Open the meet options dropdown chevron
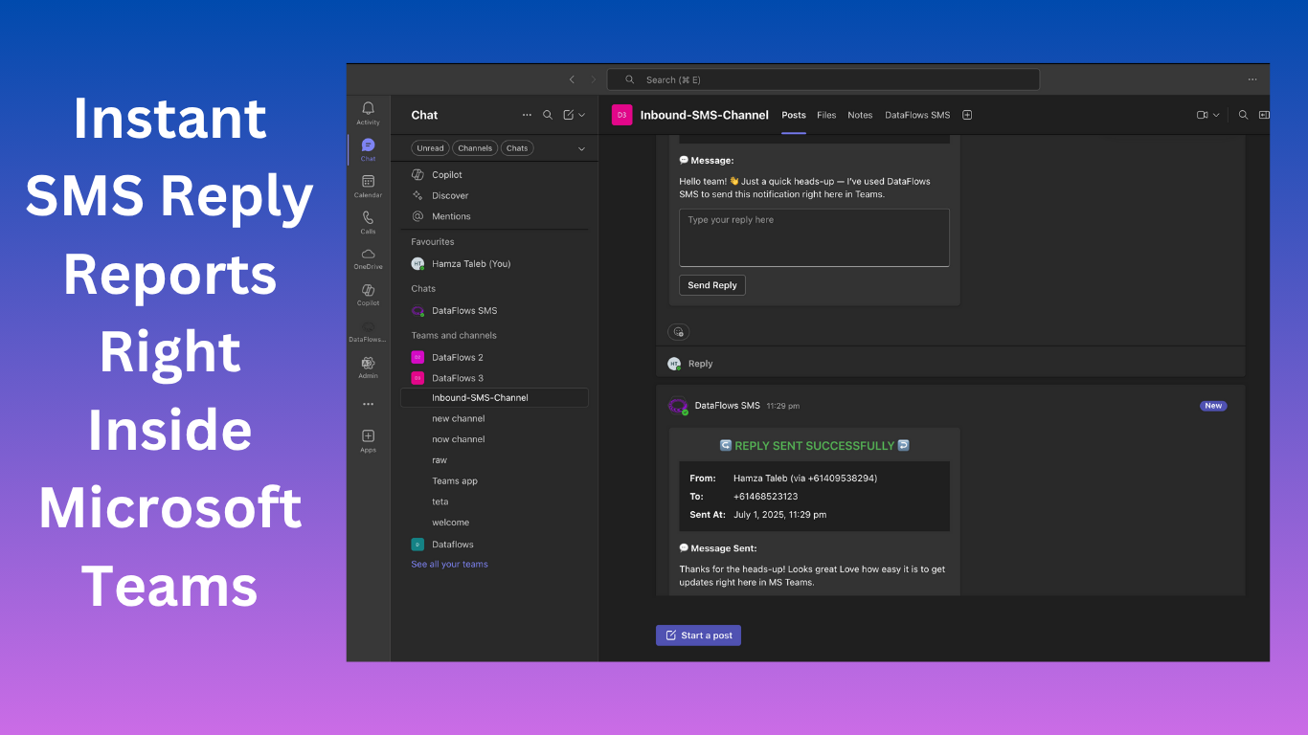 click(1216, 115)
